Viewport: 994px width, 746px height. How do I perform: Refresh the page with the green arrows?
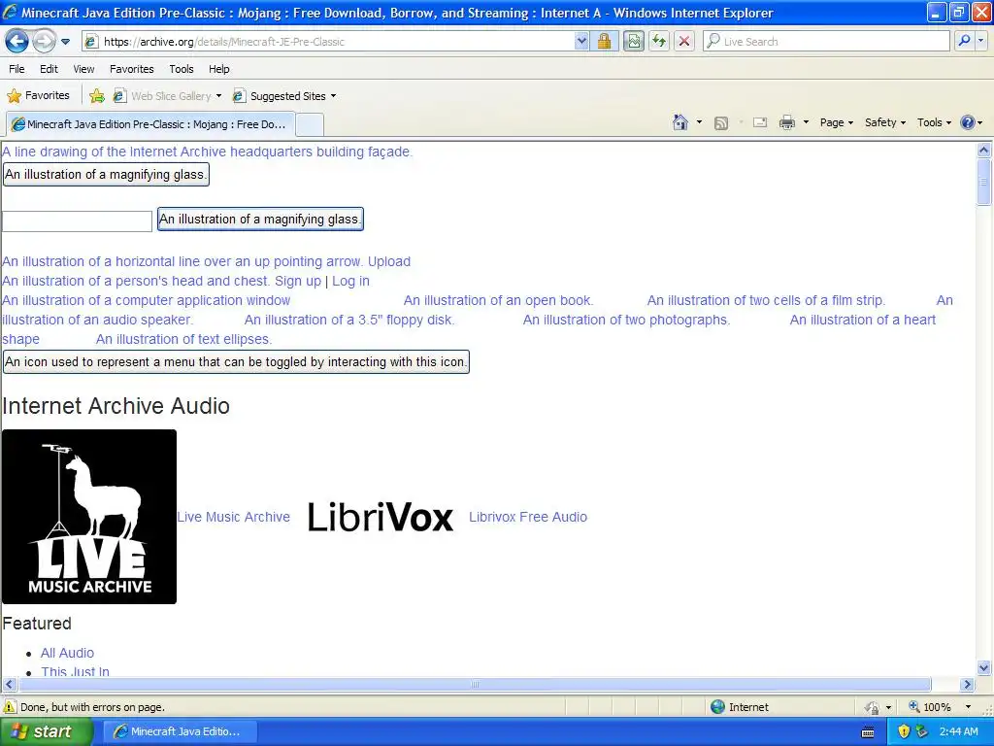pos(659,42)
